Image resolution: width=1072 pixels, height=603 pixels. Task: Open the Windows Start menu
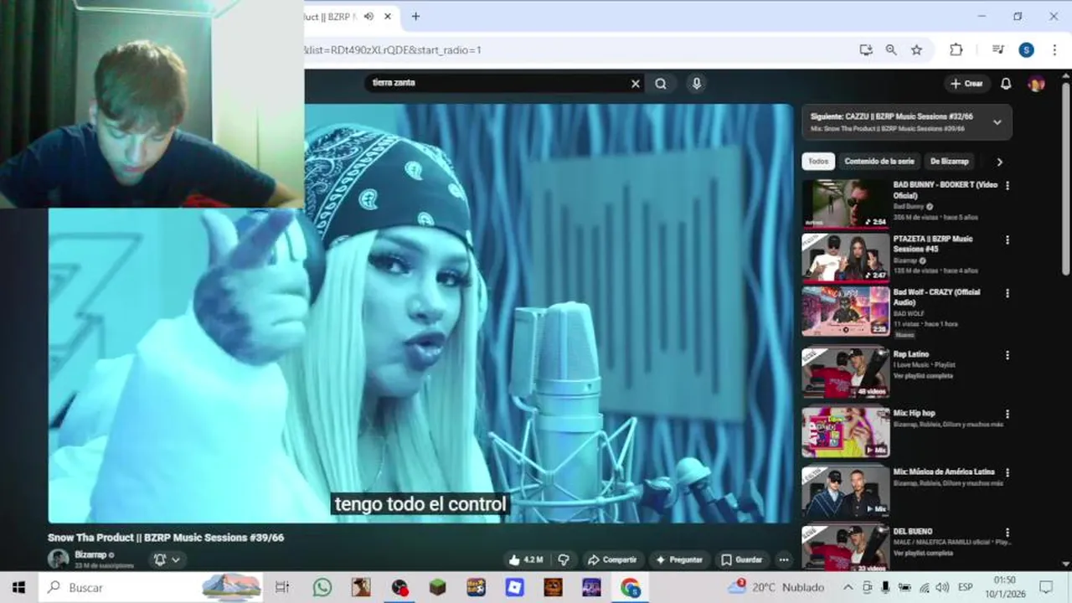coord(18,588)
